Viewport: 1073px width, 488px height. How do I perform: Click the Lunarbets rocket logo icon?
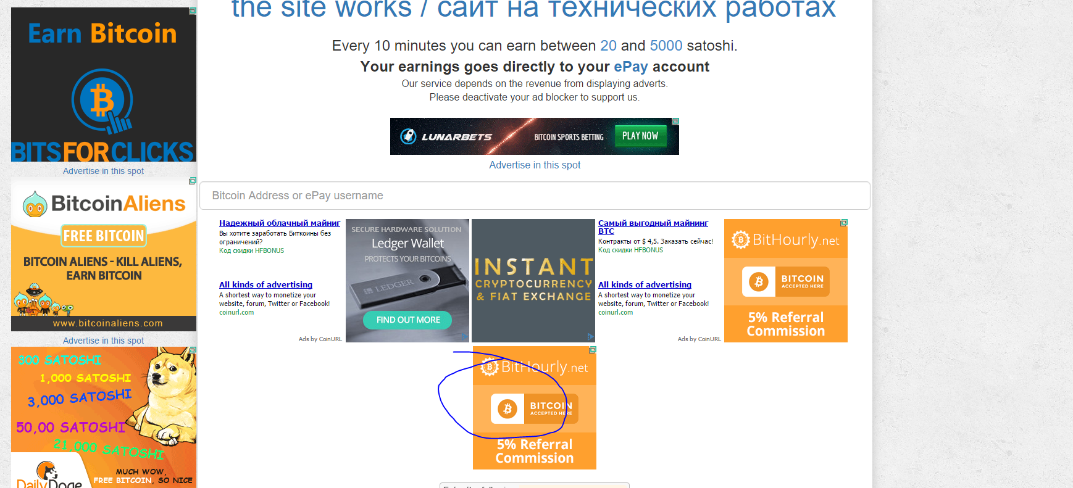click(x=408, y=136)
